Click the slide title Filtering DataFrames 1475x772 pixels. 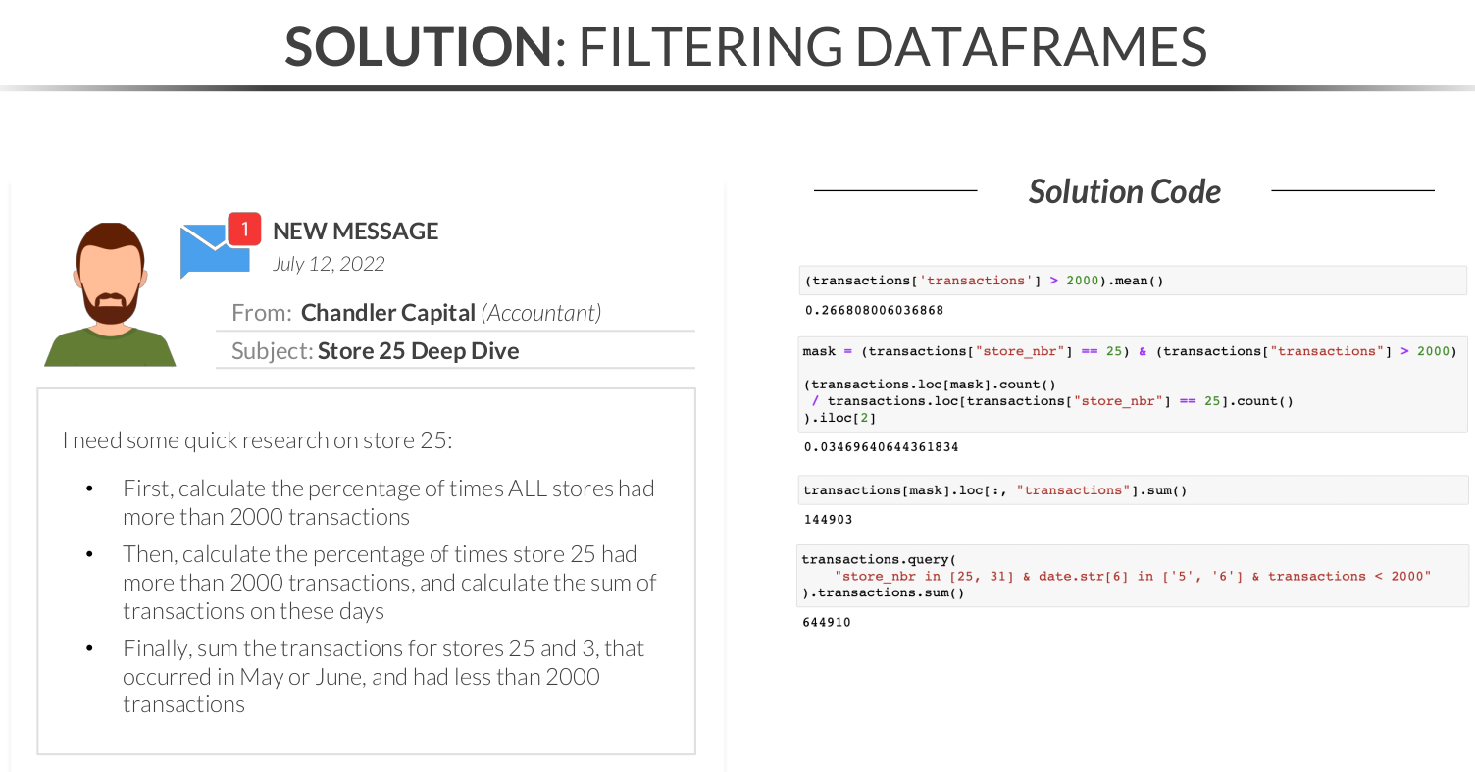(x=745, y=45)
